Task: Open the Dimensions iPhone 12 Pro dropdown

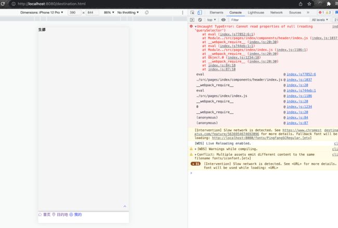Action: click(42, 12)
